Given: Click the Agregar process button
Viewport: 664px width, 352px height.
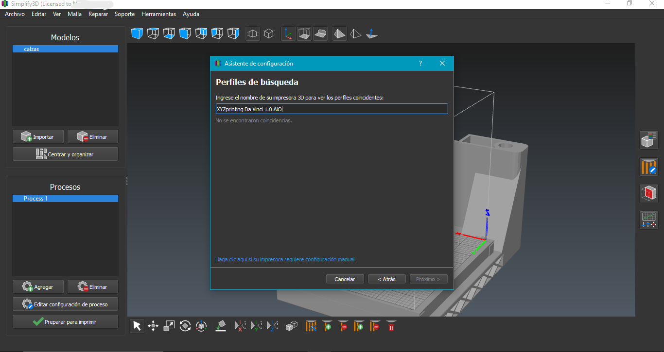Looking at the screenshot, I should [x=39, y=286].
